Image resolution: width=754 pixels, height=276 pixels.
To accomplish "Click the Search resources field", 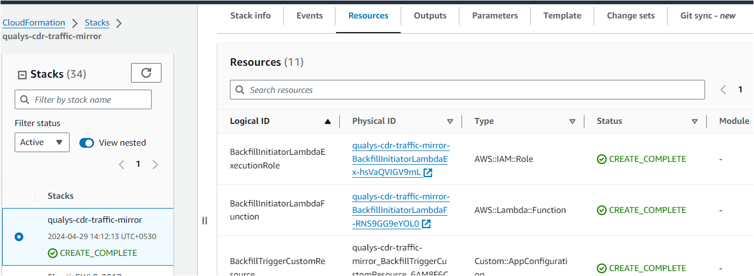I will pyautogui.click(x=468, y=90).
